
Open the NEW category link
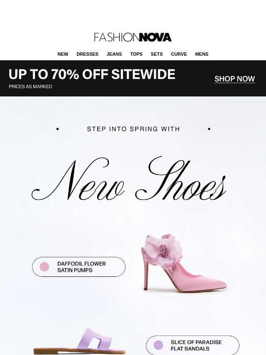(63, 54)
